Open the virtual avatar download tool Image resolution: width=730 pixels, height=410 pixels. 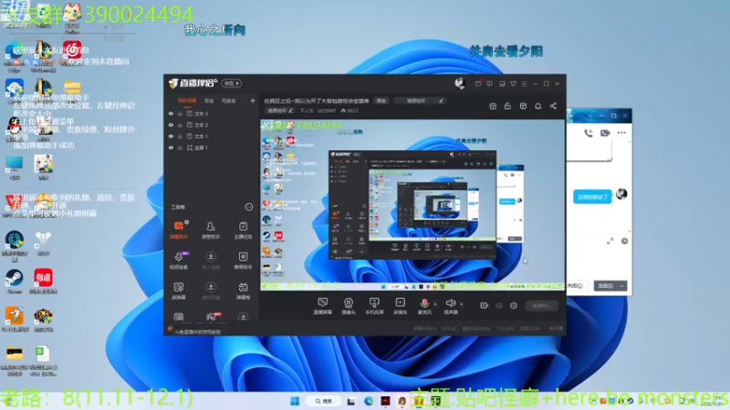click(211, 291)
